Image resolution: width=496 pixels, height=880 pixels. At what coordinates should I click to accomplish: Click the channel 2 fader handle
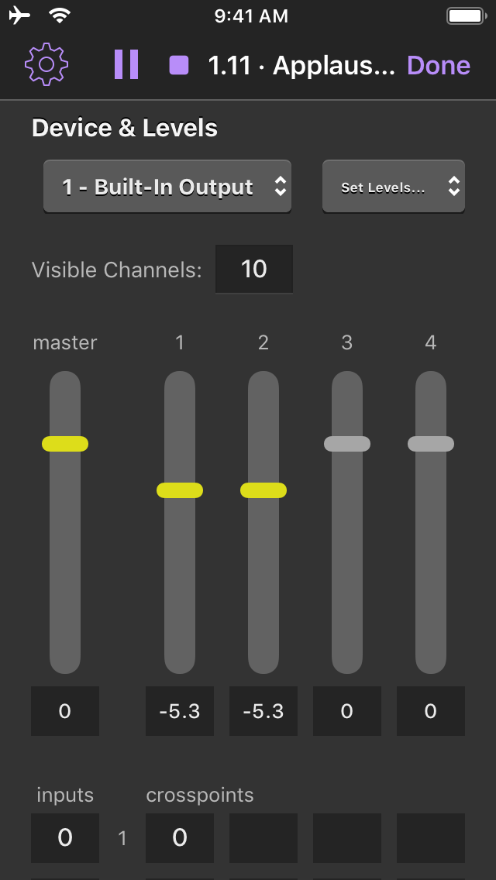pos(263,490)
